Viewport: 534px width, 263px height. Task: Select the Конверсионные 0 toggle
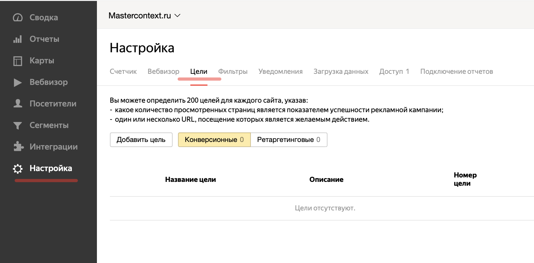click(x=214, y=140)
